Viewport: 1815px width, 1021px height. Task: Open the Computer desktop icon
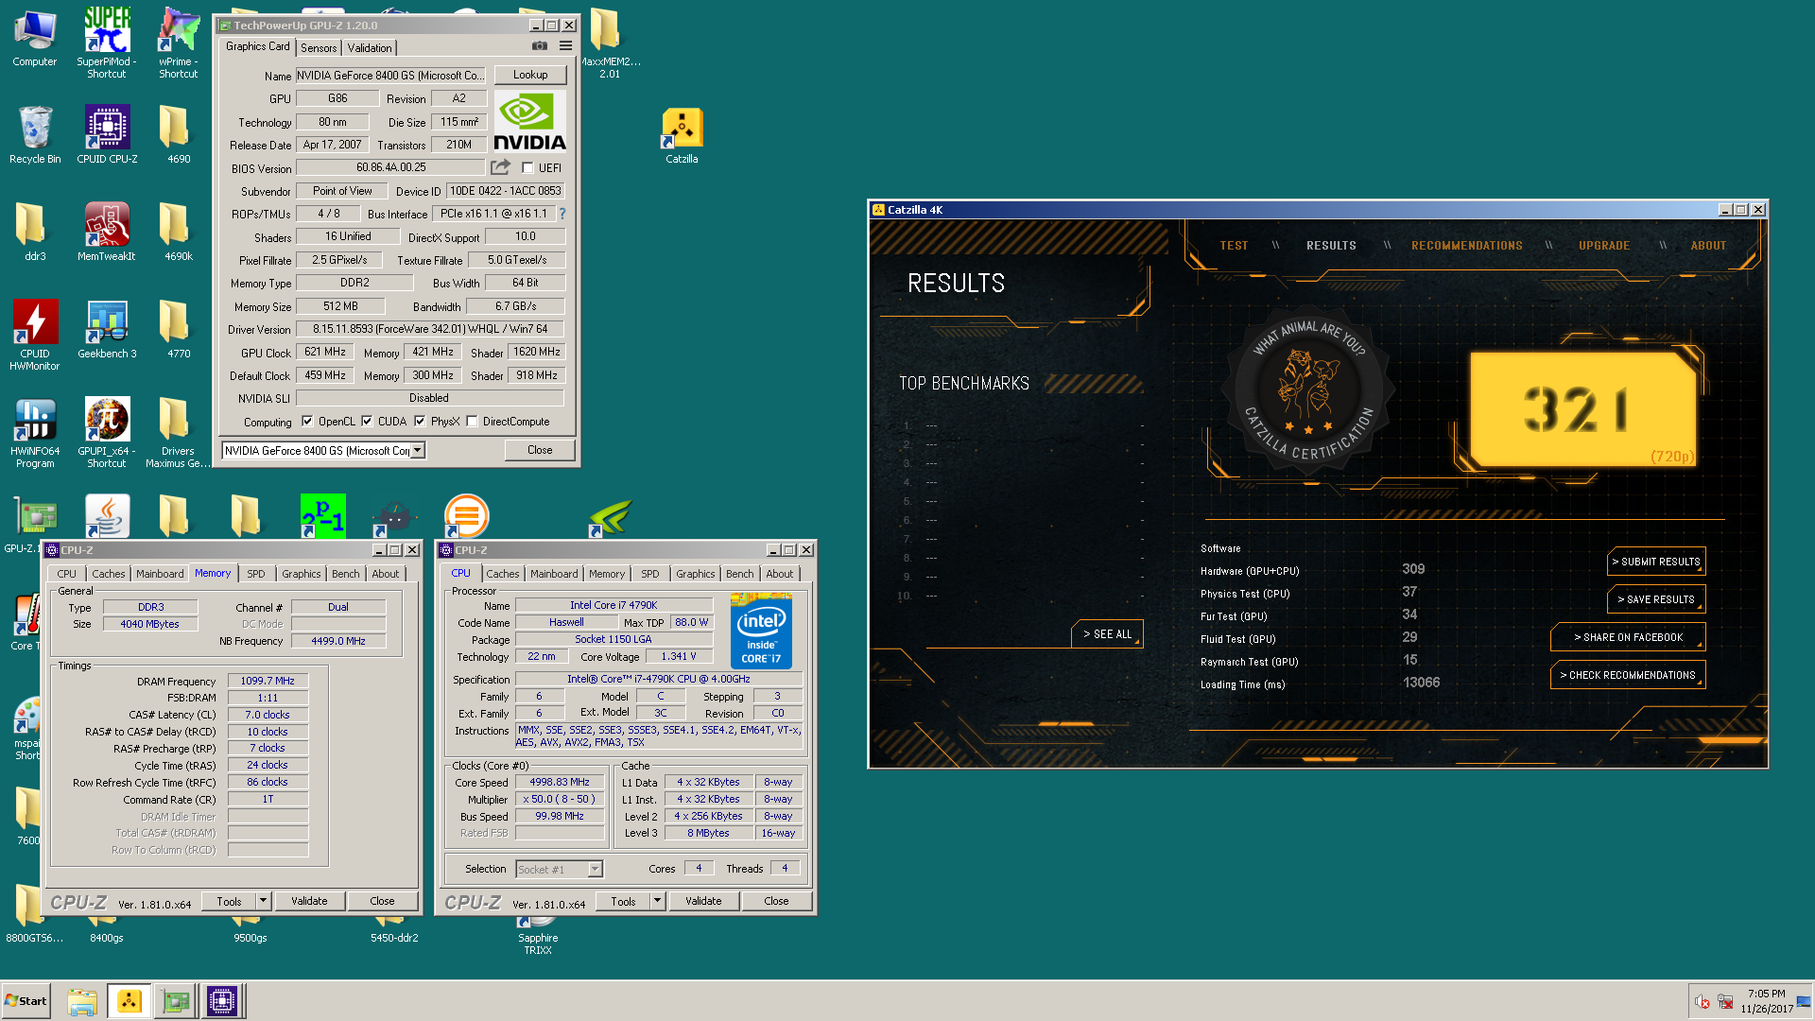pyautogui.click(x=35, y=38)
